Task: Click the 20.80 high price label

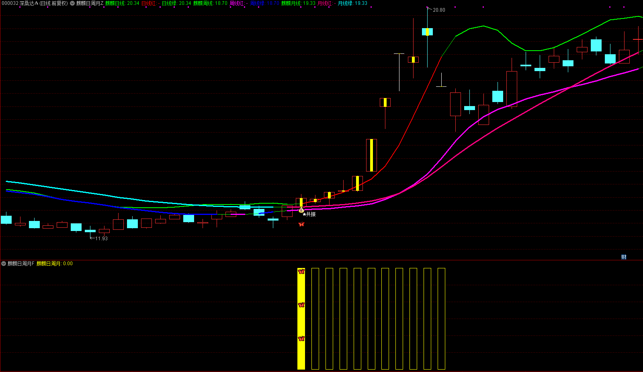Action: click(439, 10)
